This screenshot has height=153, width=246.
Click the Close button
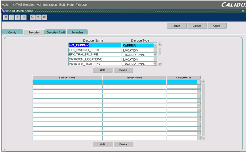point(217,26)
